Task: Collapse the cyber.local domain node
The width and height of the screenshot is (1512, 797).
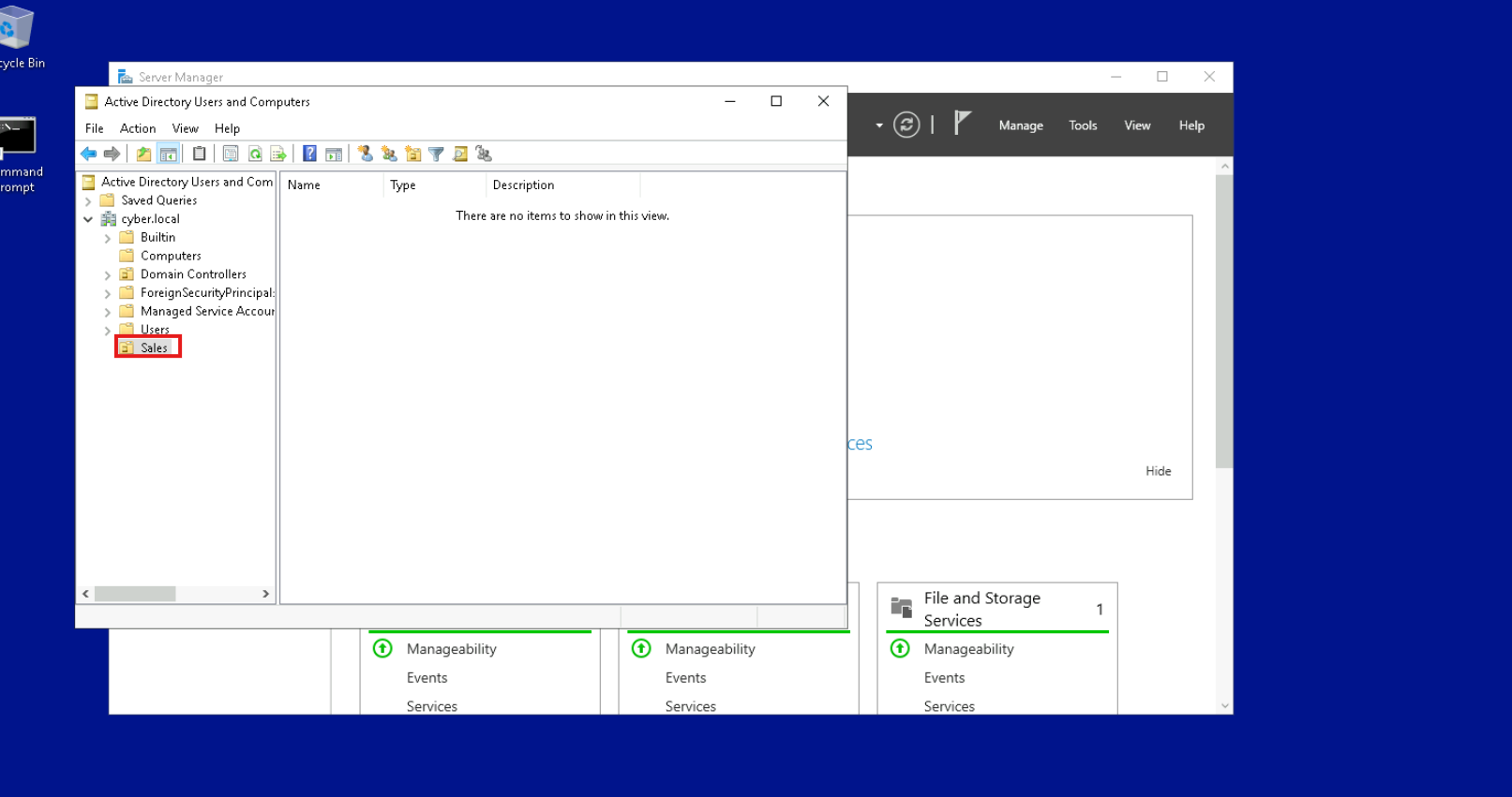Action: coord(88,219)
